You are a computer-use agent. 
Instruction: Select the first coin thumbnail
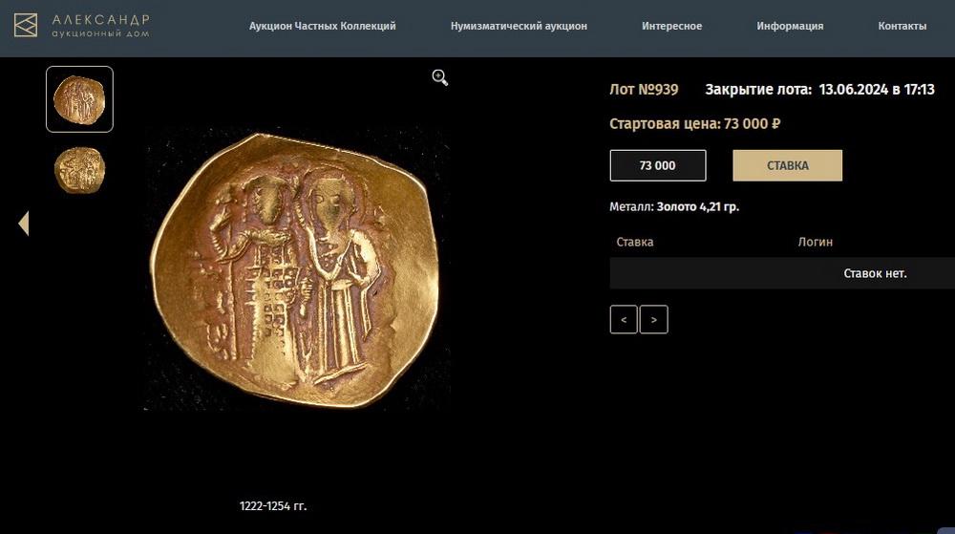pyautogui.click(x=79, y=99)
